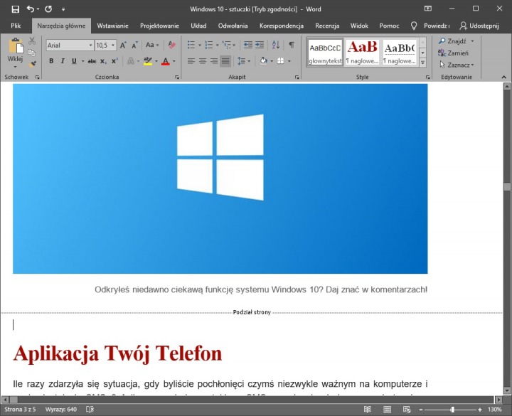Open the Zaznacz select menu
This screenshot has width=512, height=416.
(x=456, y=65)
